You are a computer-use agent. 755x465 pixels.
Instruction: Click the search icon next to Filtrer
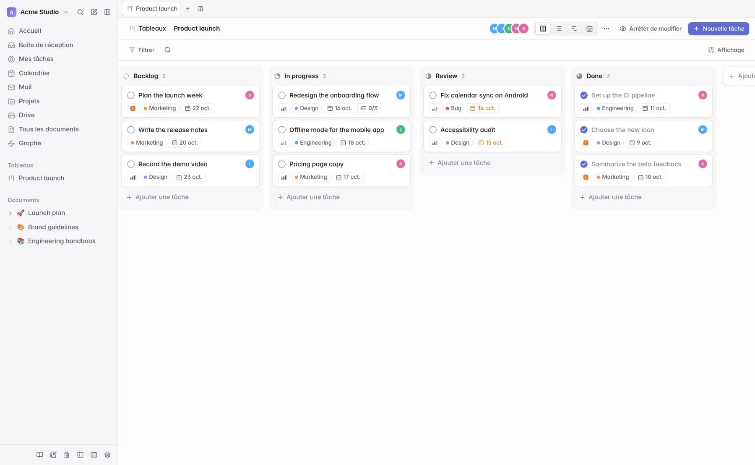click(167, 50)
